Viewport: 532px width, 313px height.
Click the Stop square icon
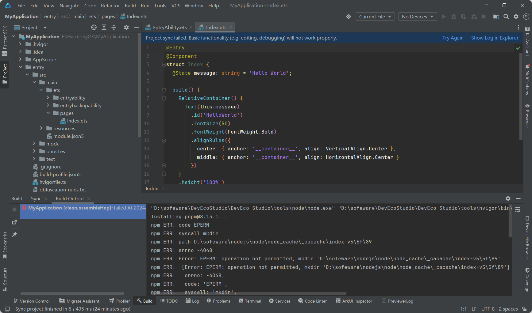(x=484, y=17)
